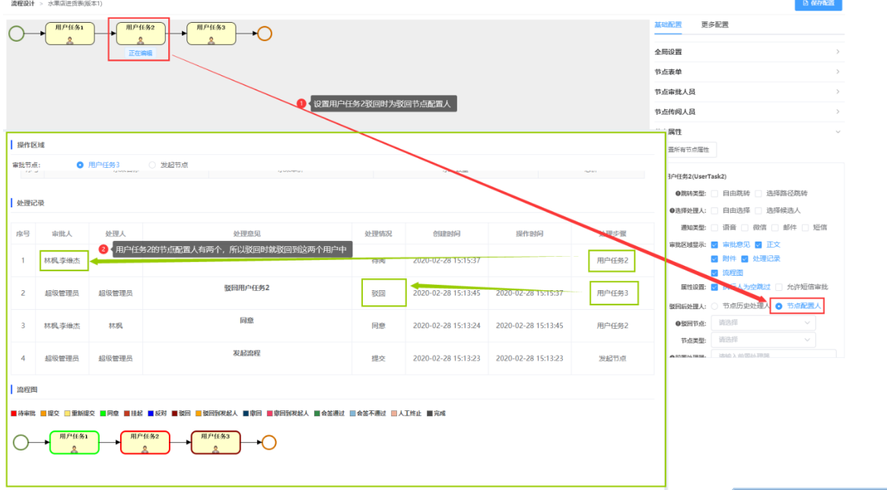Click the info icon beside 选择处理人

coord(672,210)
